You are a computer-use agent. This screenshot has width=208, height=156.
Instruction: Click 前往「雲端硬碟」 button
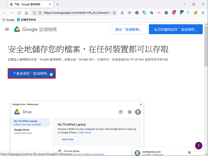click(x=129, y=29)
